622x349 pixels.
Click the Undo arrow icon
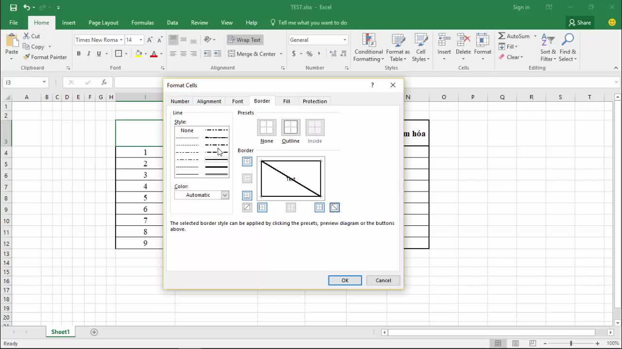click(27, 7)
